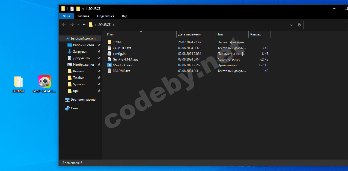Open the GenP-3.4.14.1.au3 AutoIt script file
The image size is (348, 171).
(x=125, y=59)
